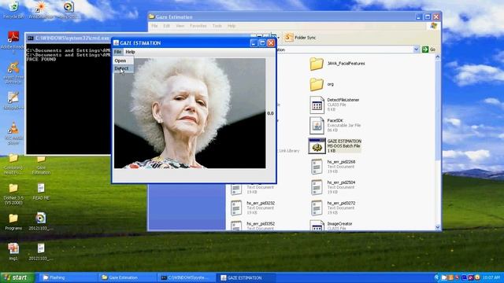Select the READ ME desktop file
504x283 pixels.
click(x=41, y=192)
